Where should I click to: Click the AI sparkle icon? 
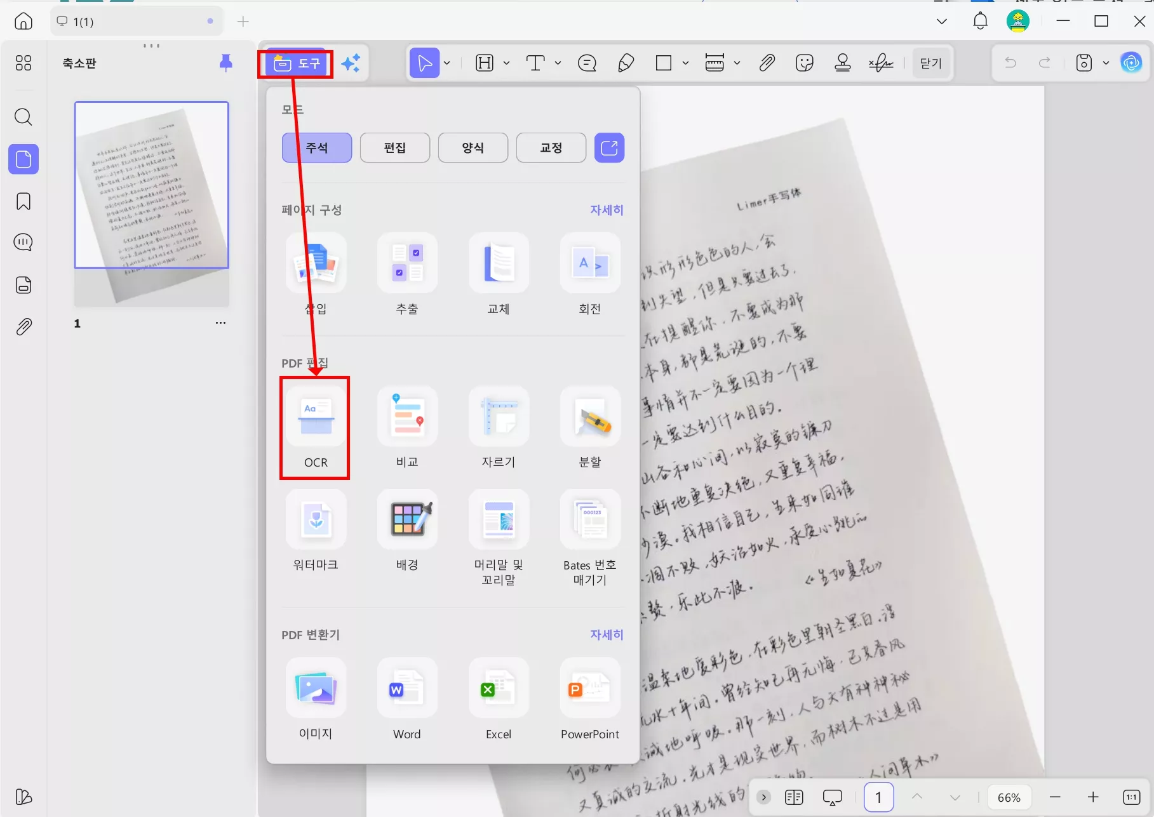pos(351,63)
